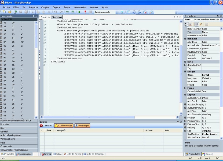Toggle the 2 Errores filter

[46, 126]
